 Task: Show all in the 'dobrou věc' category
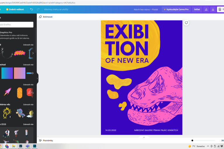tap(28, 105)
